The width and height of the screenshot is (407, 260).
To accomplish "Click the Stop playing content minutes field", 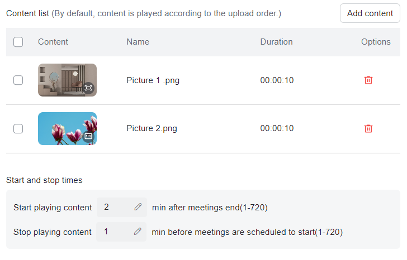I will [116, 232].
